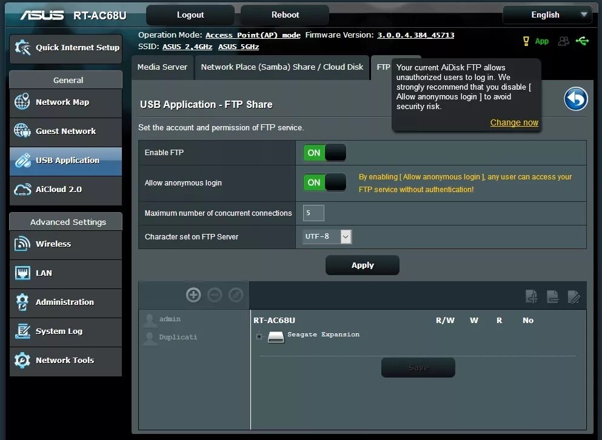
Task: Open the Character set UTF-8 dropdown
Action: [x=327, y=236]
